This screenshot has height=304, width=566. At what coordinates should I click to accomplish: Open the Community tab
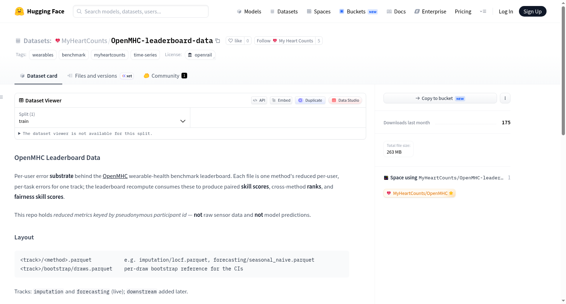(165, 76)
